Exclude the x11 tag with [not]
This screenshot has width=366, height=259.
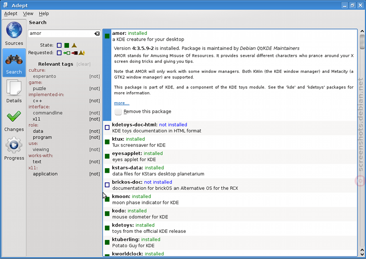[x=95, y=119]
